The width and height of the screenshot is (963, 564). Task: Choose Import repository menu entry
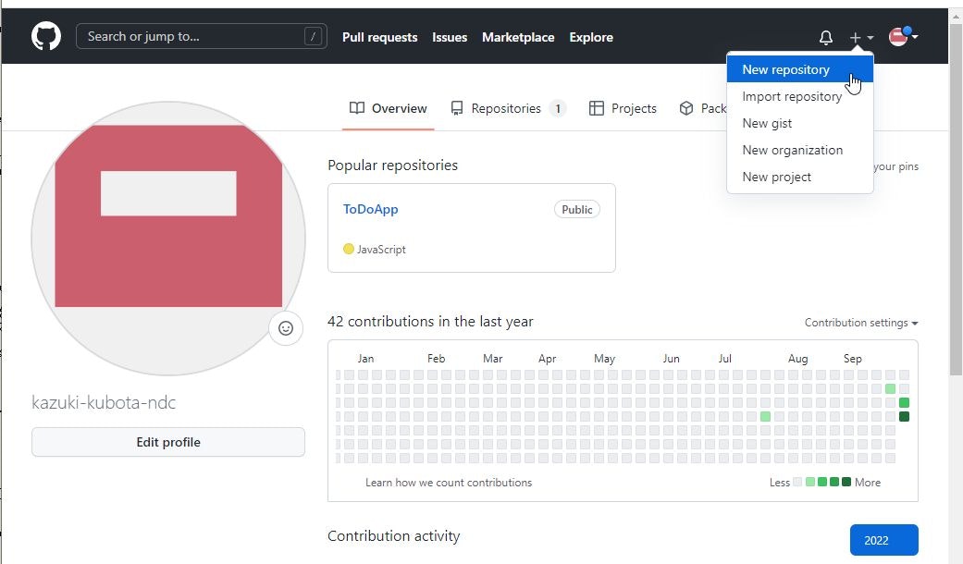[792, 96]
